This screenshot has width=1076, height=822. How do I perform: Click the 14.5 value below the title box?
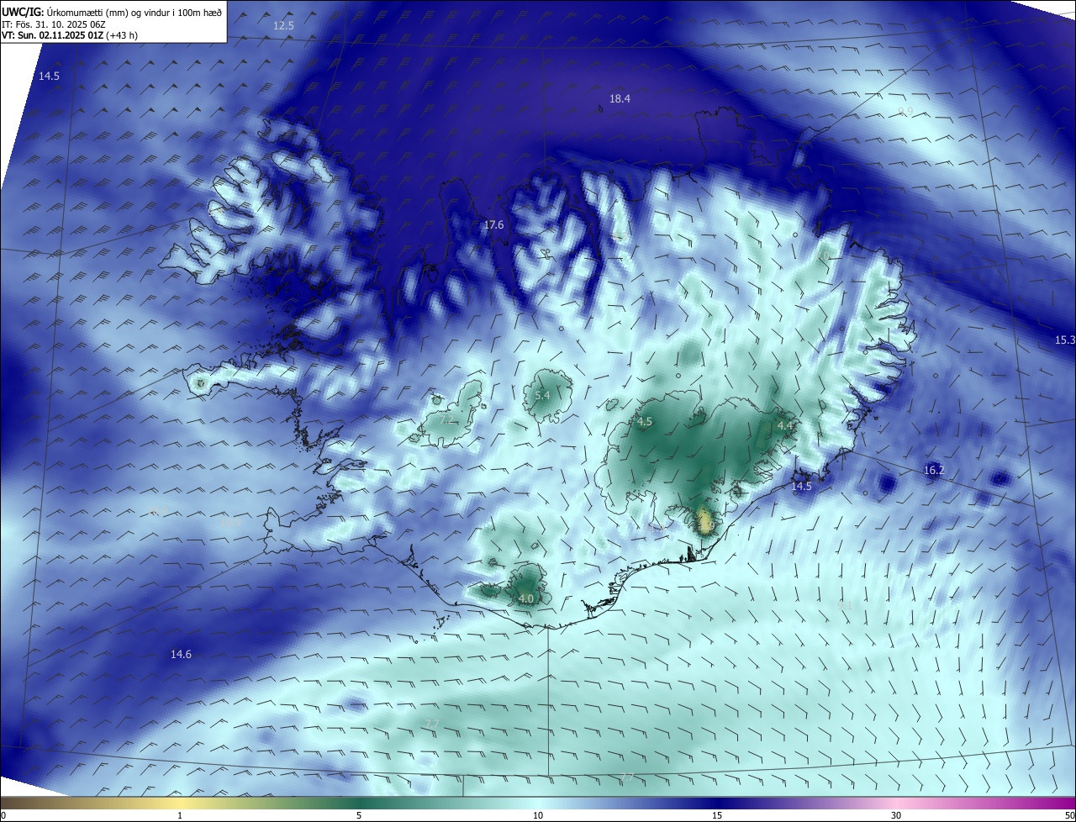[x=50, y=76]
